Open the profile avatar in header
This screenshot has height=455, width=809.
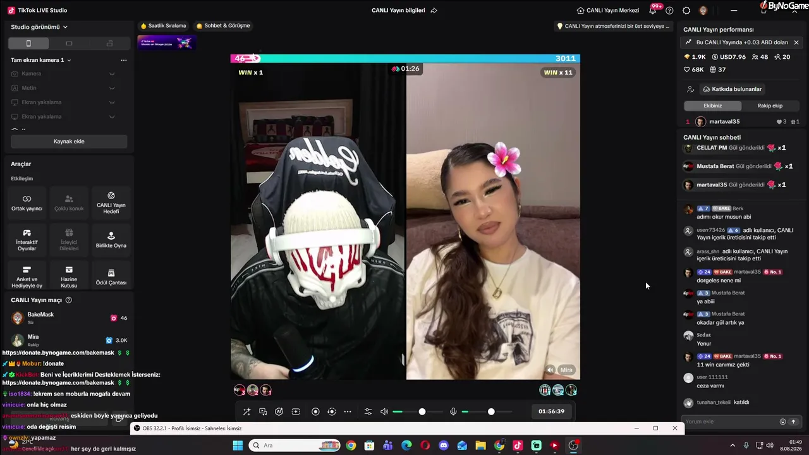pyautogui.click(x=703, y=10)
